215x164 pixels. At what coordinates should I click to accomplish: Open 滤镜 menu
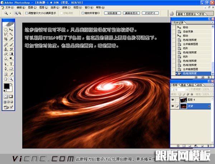(66, 7)
